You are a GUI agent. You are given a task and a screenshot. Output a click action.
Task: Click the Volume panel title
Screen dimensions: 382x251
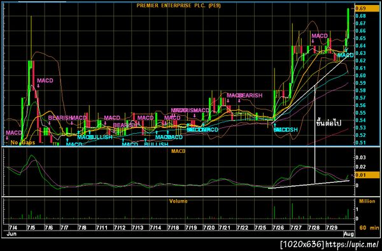click(178, 201)
